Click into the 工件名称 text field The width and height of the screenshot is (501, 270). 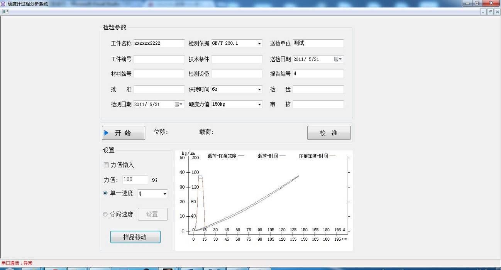pos(159,44)
